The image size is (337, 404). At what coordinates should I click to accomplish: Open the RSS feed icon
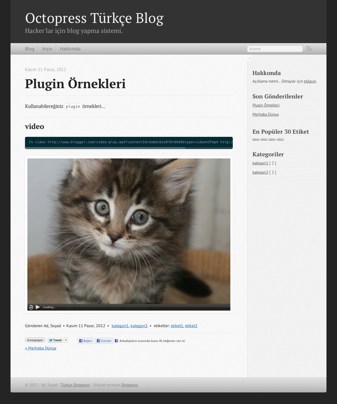(x=309, y=49)
